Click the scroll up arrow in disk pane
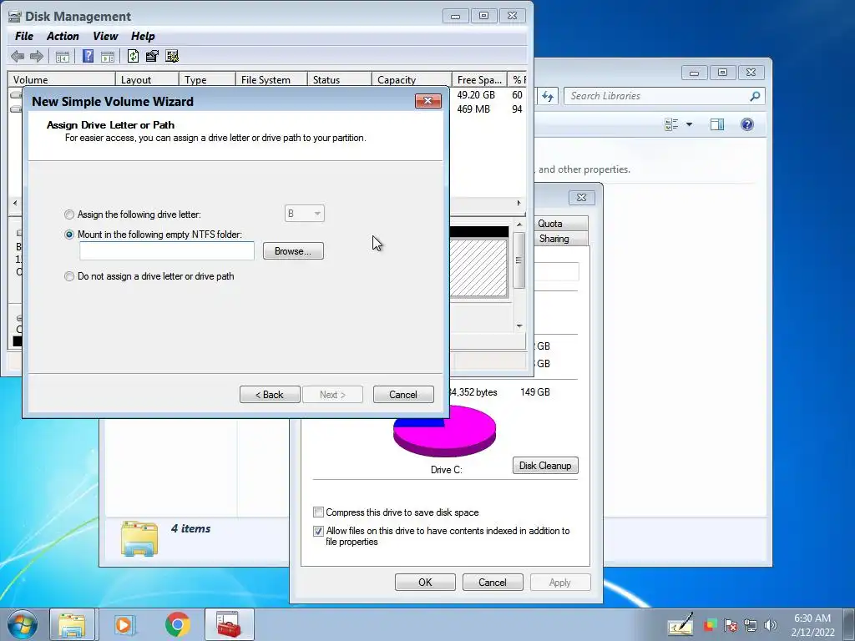 519,224
